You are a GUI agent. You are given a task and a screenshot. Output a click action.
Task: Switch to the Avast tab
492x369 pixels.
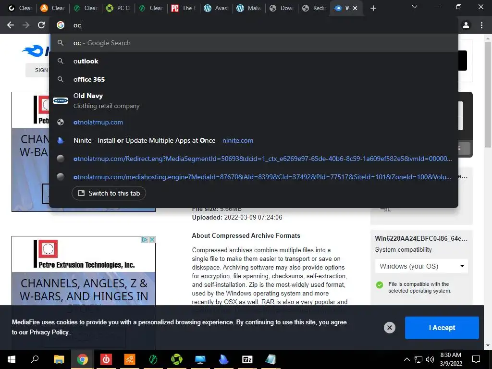[216, 8]
